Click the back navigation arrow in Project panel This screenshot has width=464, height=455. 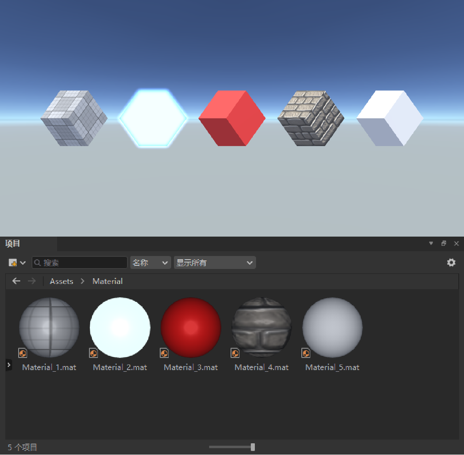coord(16,281)
